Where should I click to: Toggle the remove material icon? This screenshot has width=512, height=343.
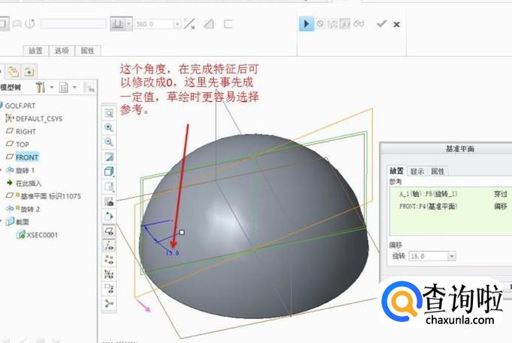[209, 24]
